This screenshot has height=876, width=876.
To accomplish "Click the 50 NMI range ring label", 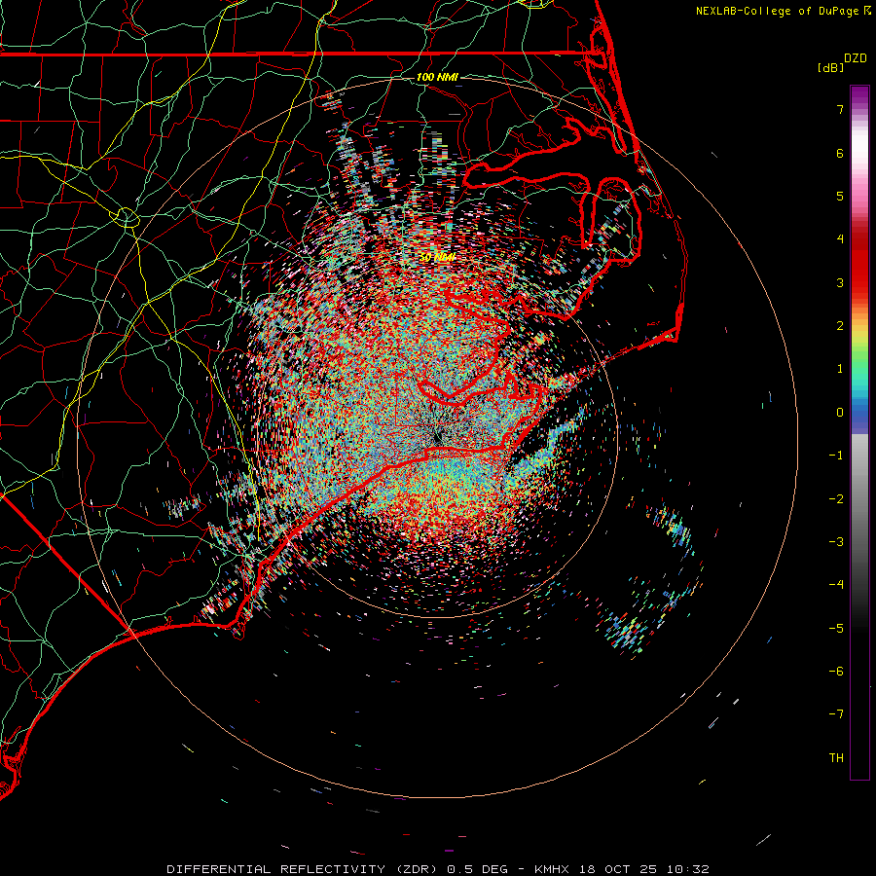I will [437, 258].
